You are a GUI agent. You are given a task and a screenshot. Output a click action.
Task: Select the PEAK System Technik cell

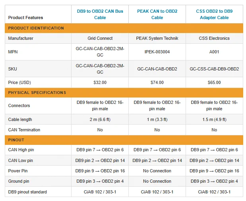157,38
